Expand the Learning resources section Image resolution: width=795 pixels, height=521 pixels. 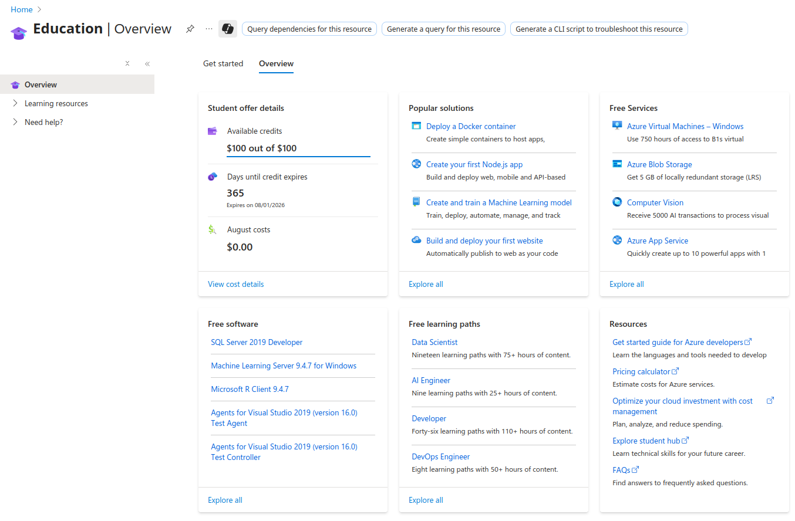tap(15, 103)
